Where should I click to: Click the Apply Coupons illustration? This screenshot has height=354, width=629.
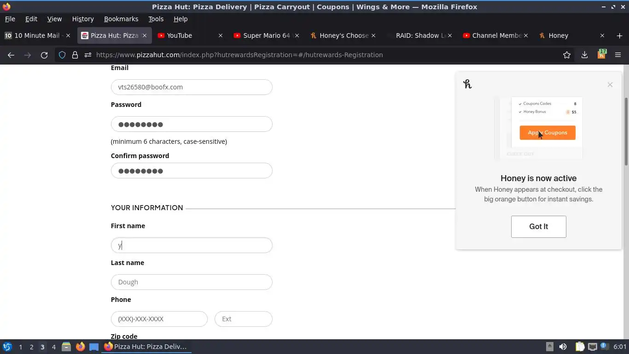click(547, 133)
